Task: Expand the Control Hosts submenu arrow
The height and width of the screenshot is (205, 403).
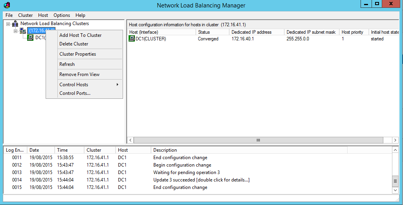Action: pyautogui.click(x=117, y=85)
